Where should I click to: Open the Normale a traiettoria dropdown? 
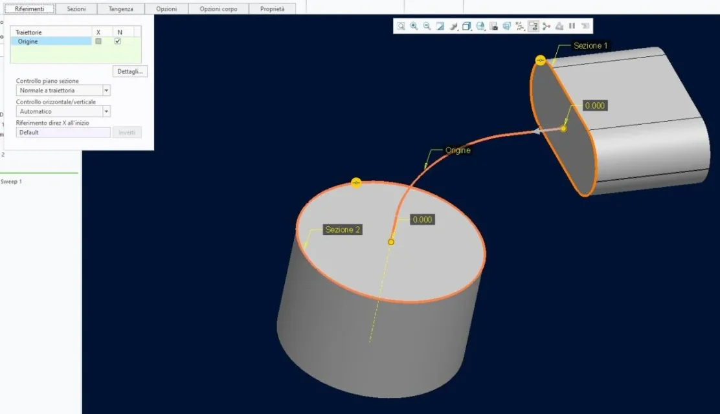pyautogui.click(x=106, y=91)
